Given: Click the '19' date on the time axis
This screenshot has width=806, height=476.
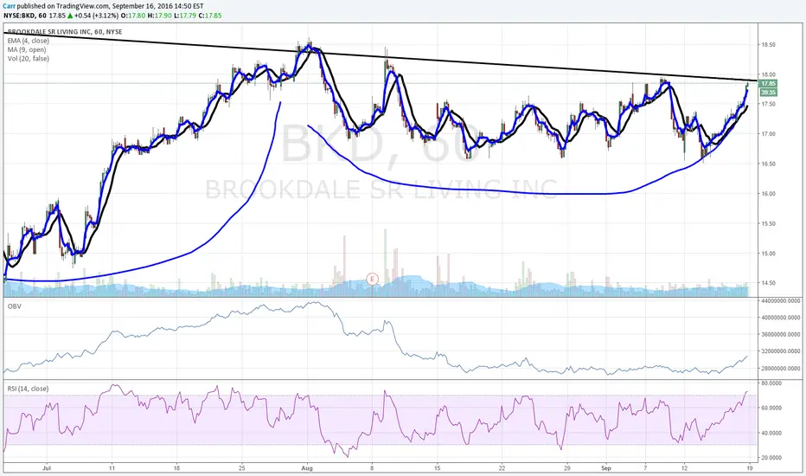Looking at the screenshot, I should (750, 468).
